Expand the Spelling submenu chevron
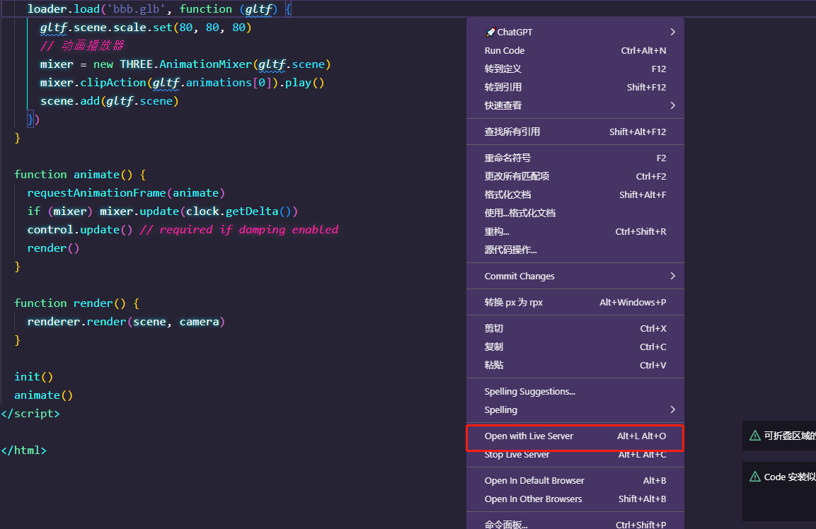816x529 pixels. (672, 409)
